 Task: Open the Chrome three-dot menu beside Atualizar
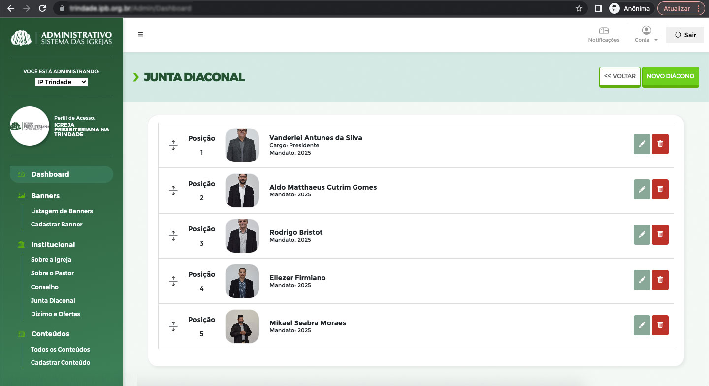698,8
